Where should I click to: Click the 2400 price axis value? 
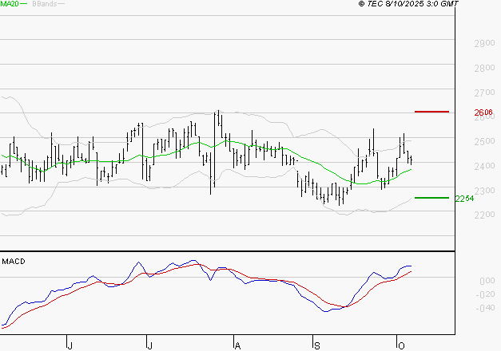click(x=484, y=166)
